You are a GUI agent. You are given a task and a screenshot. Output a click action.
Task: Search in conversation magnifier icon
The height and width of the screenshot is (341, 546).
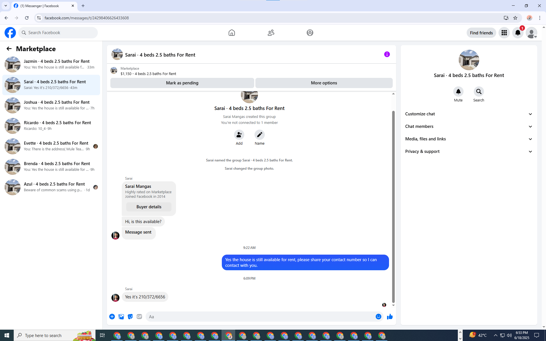pos(479,92)
